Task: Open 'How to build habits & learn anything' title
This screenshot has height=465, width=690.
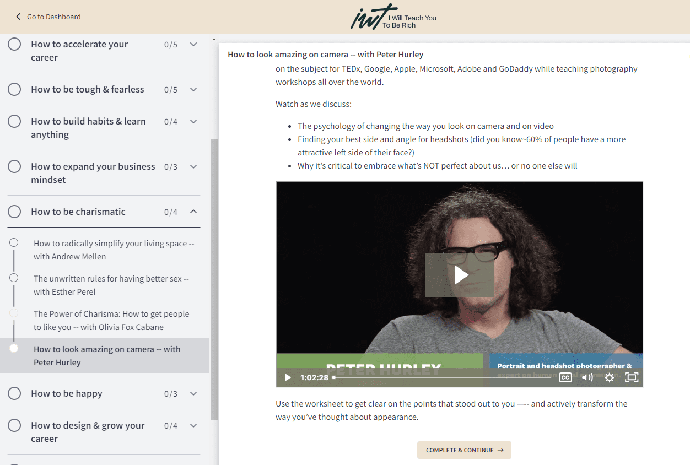Action: (x=88, y=128)
